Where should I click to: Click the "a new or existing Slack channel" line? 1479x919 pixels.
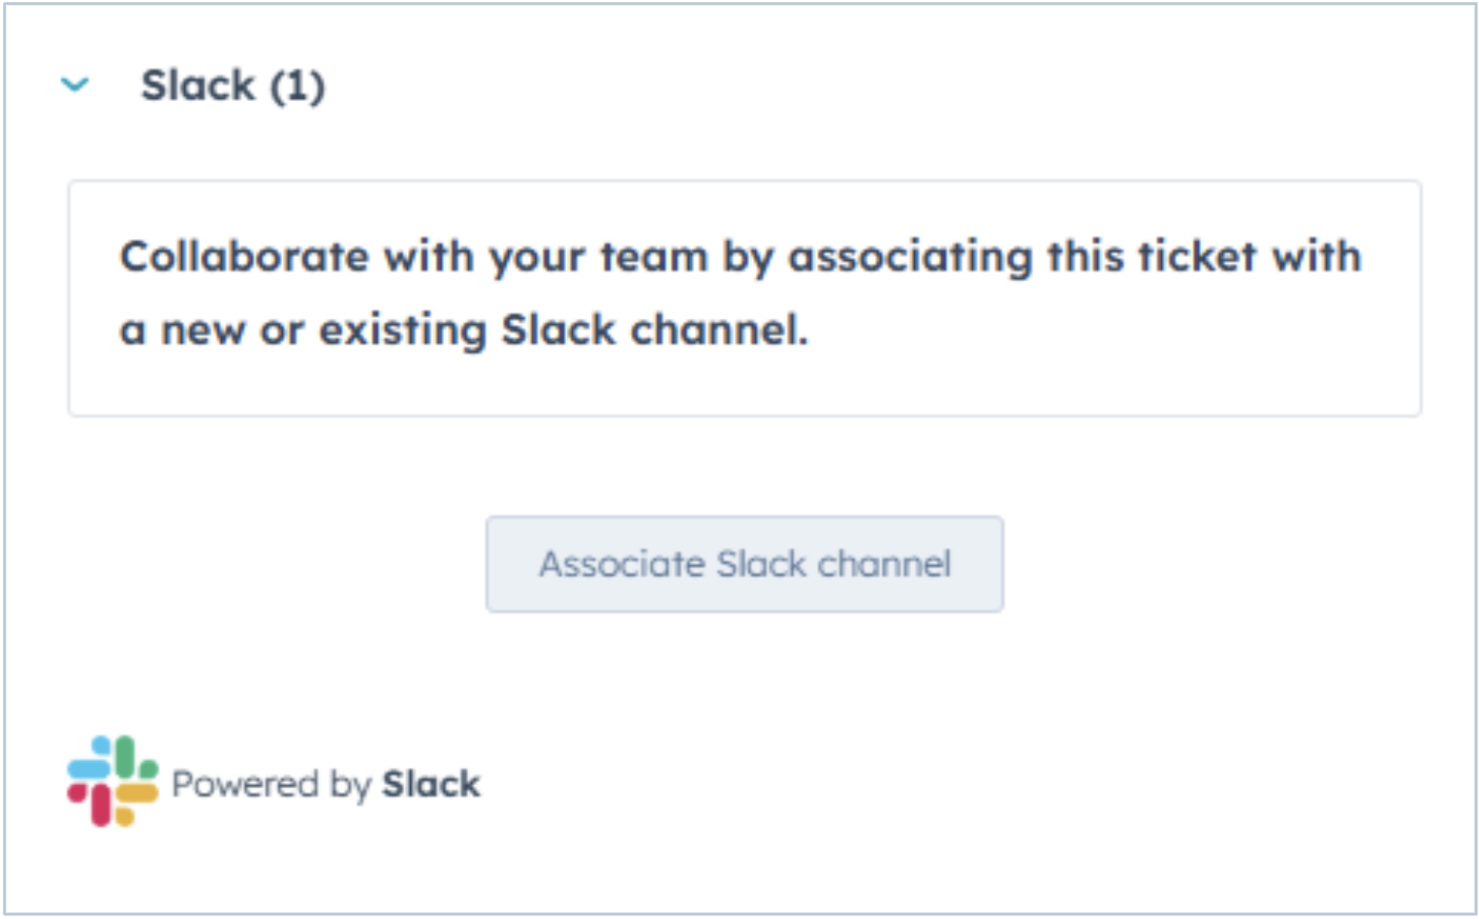[x=463, y=331]
